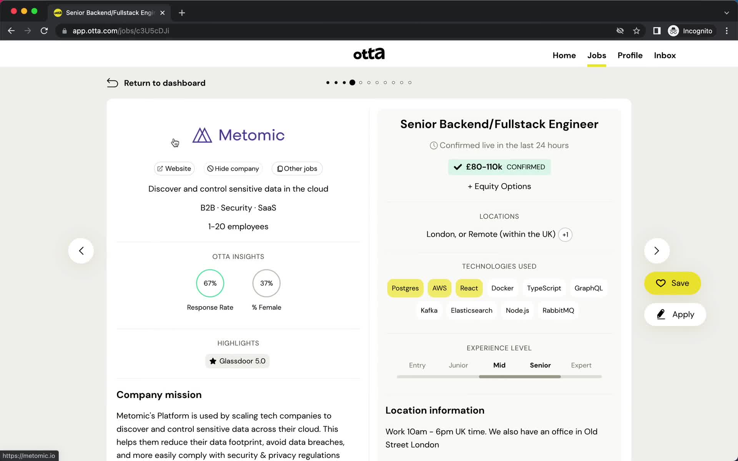Viewport: 738px width, 461px height.
Task: Select the GraphQL technology tag
Action: point(588,288)
